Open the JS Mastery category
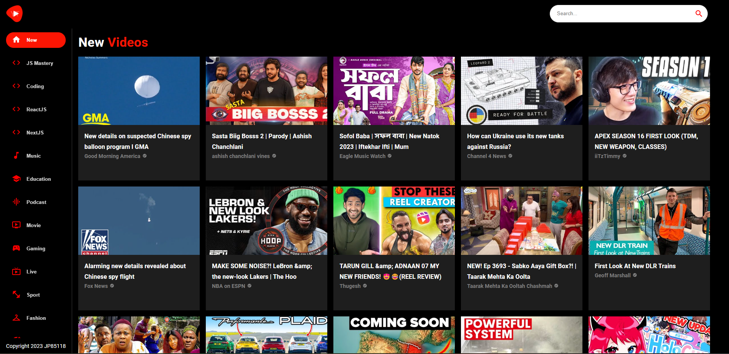 [36, 63]
